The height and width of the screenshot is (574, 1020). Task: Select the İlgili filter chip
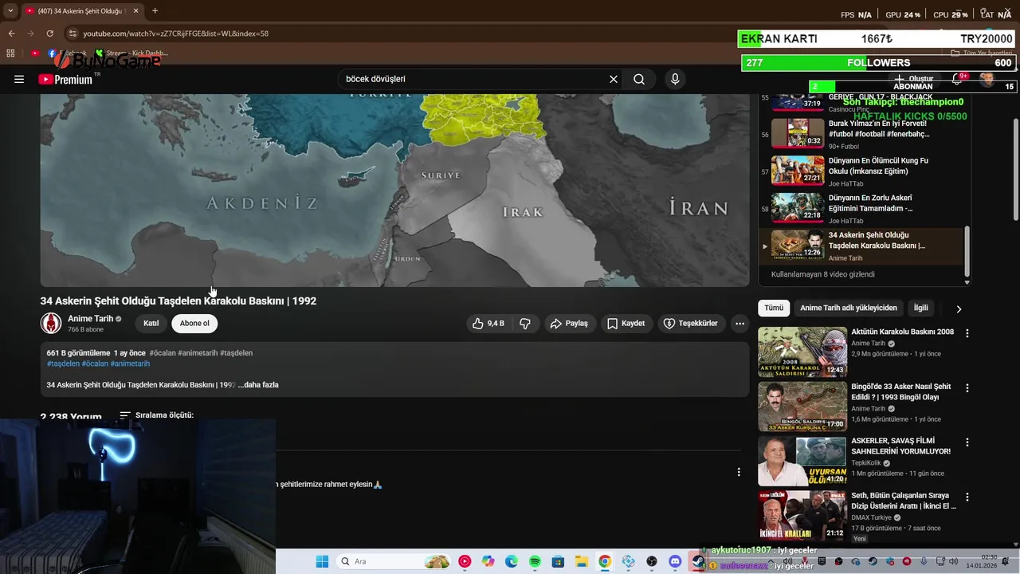coord(921,308)
